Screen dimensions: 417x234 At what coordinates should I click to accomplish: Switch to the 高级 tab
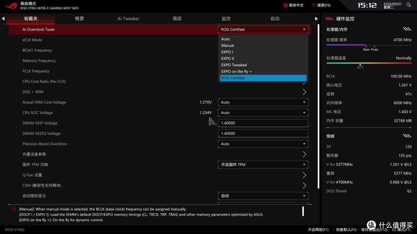(x=177, y=19)
